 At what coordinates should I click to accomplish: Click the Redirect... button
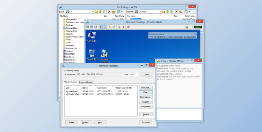coord(146,102)
